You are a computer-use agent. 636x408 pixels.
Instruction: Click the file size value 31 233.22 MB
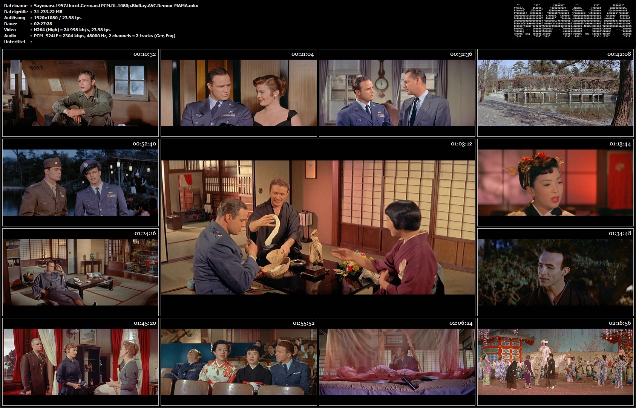click(x=48, y=12)
